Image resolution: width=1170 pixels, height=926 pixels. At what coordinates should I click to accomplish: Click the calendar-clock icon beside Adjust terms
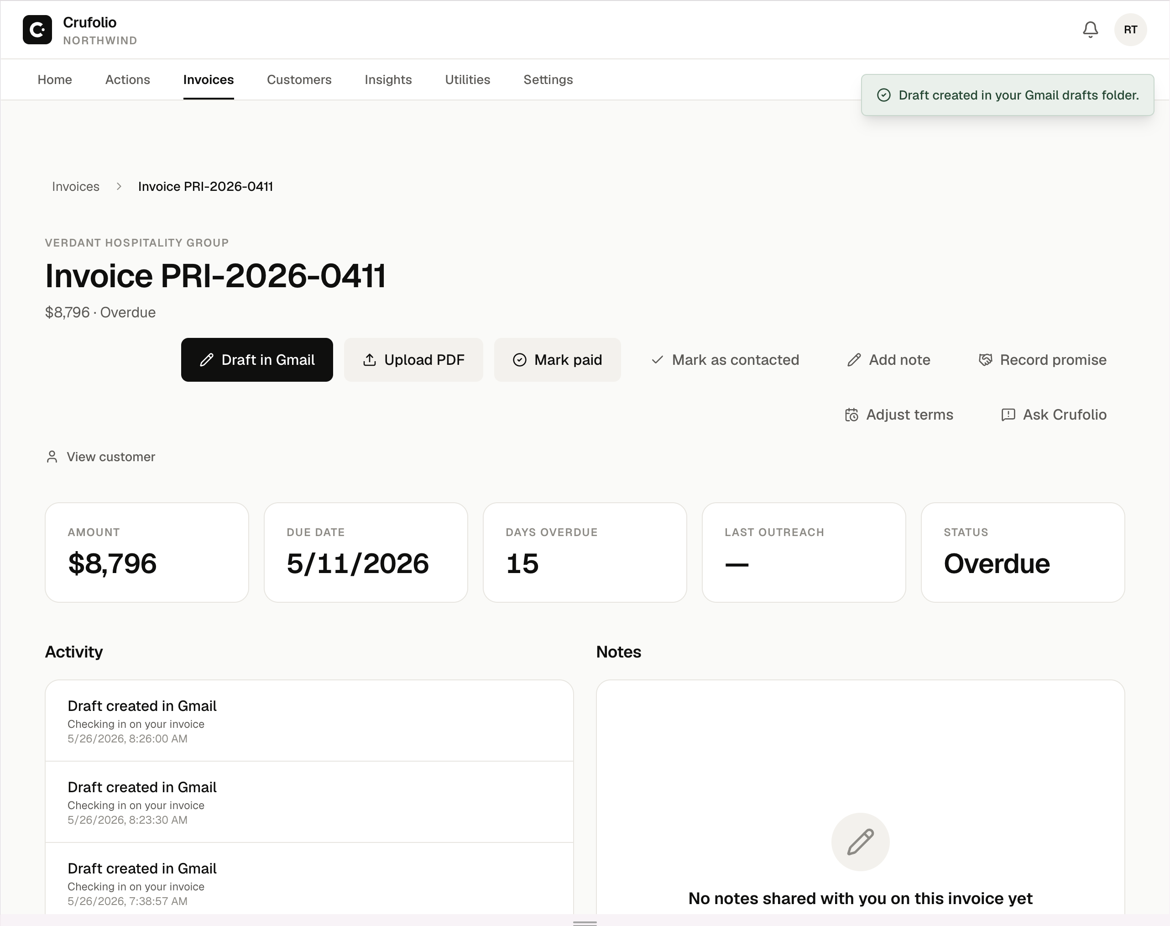point(851,415)
